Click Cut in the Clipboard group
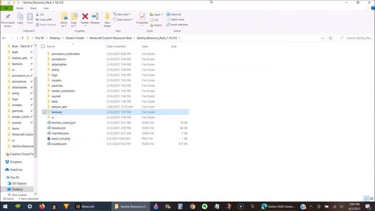The width and height of the screenshot is (375, 211). (40, 15)
